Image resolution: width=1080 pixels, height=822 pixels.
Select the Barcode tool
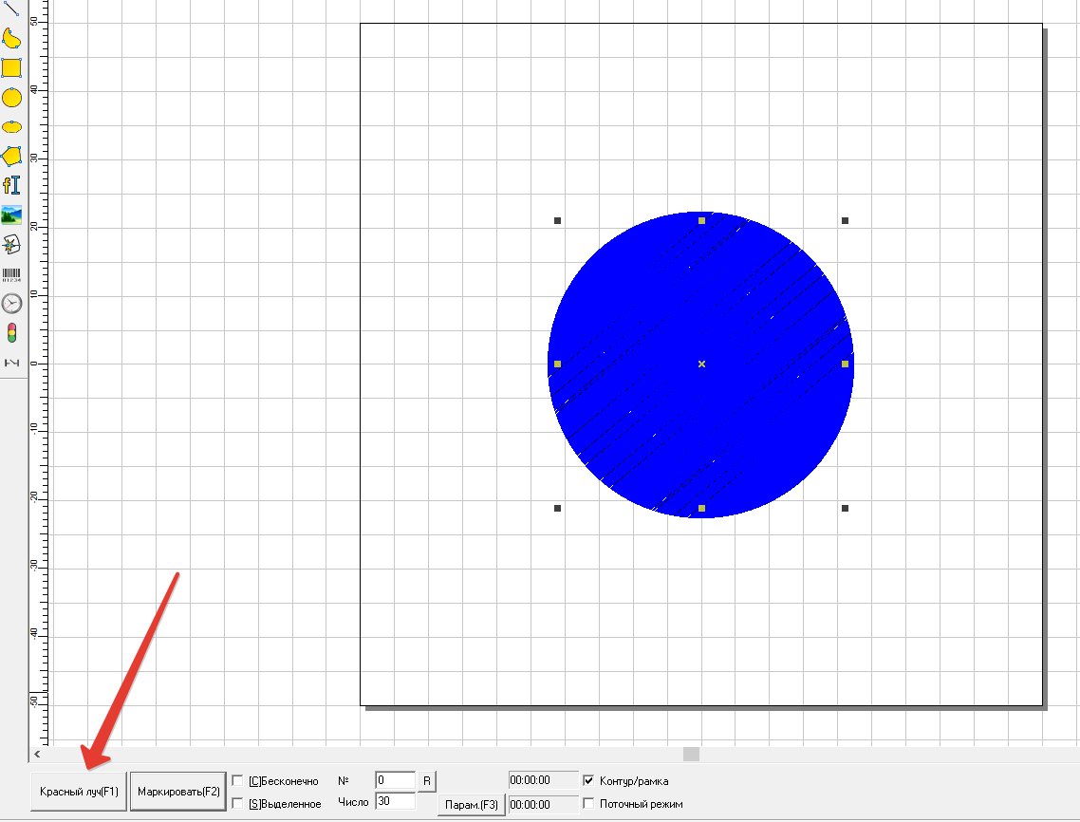(x=11, y=274)
